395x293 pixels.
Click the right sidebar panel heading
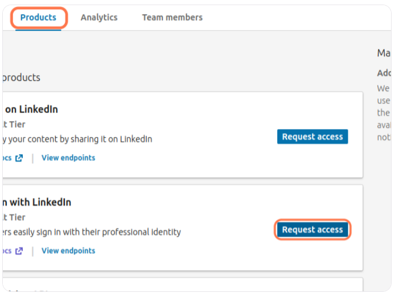pyautogui.click(x=384, y=53)
